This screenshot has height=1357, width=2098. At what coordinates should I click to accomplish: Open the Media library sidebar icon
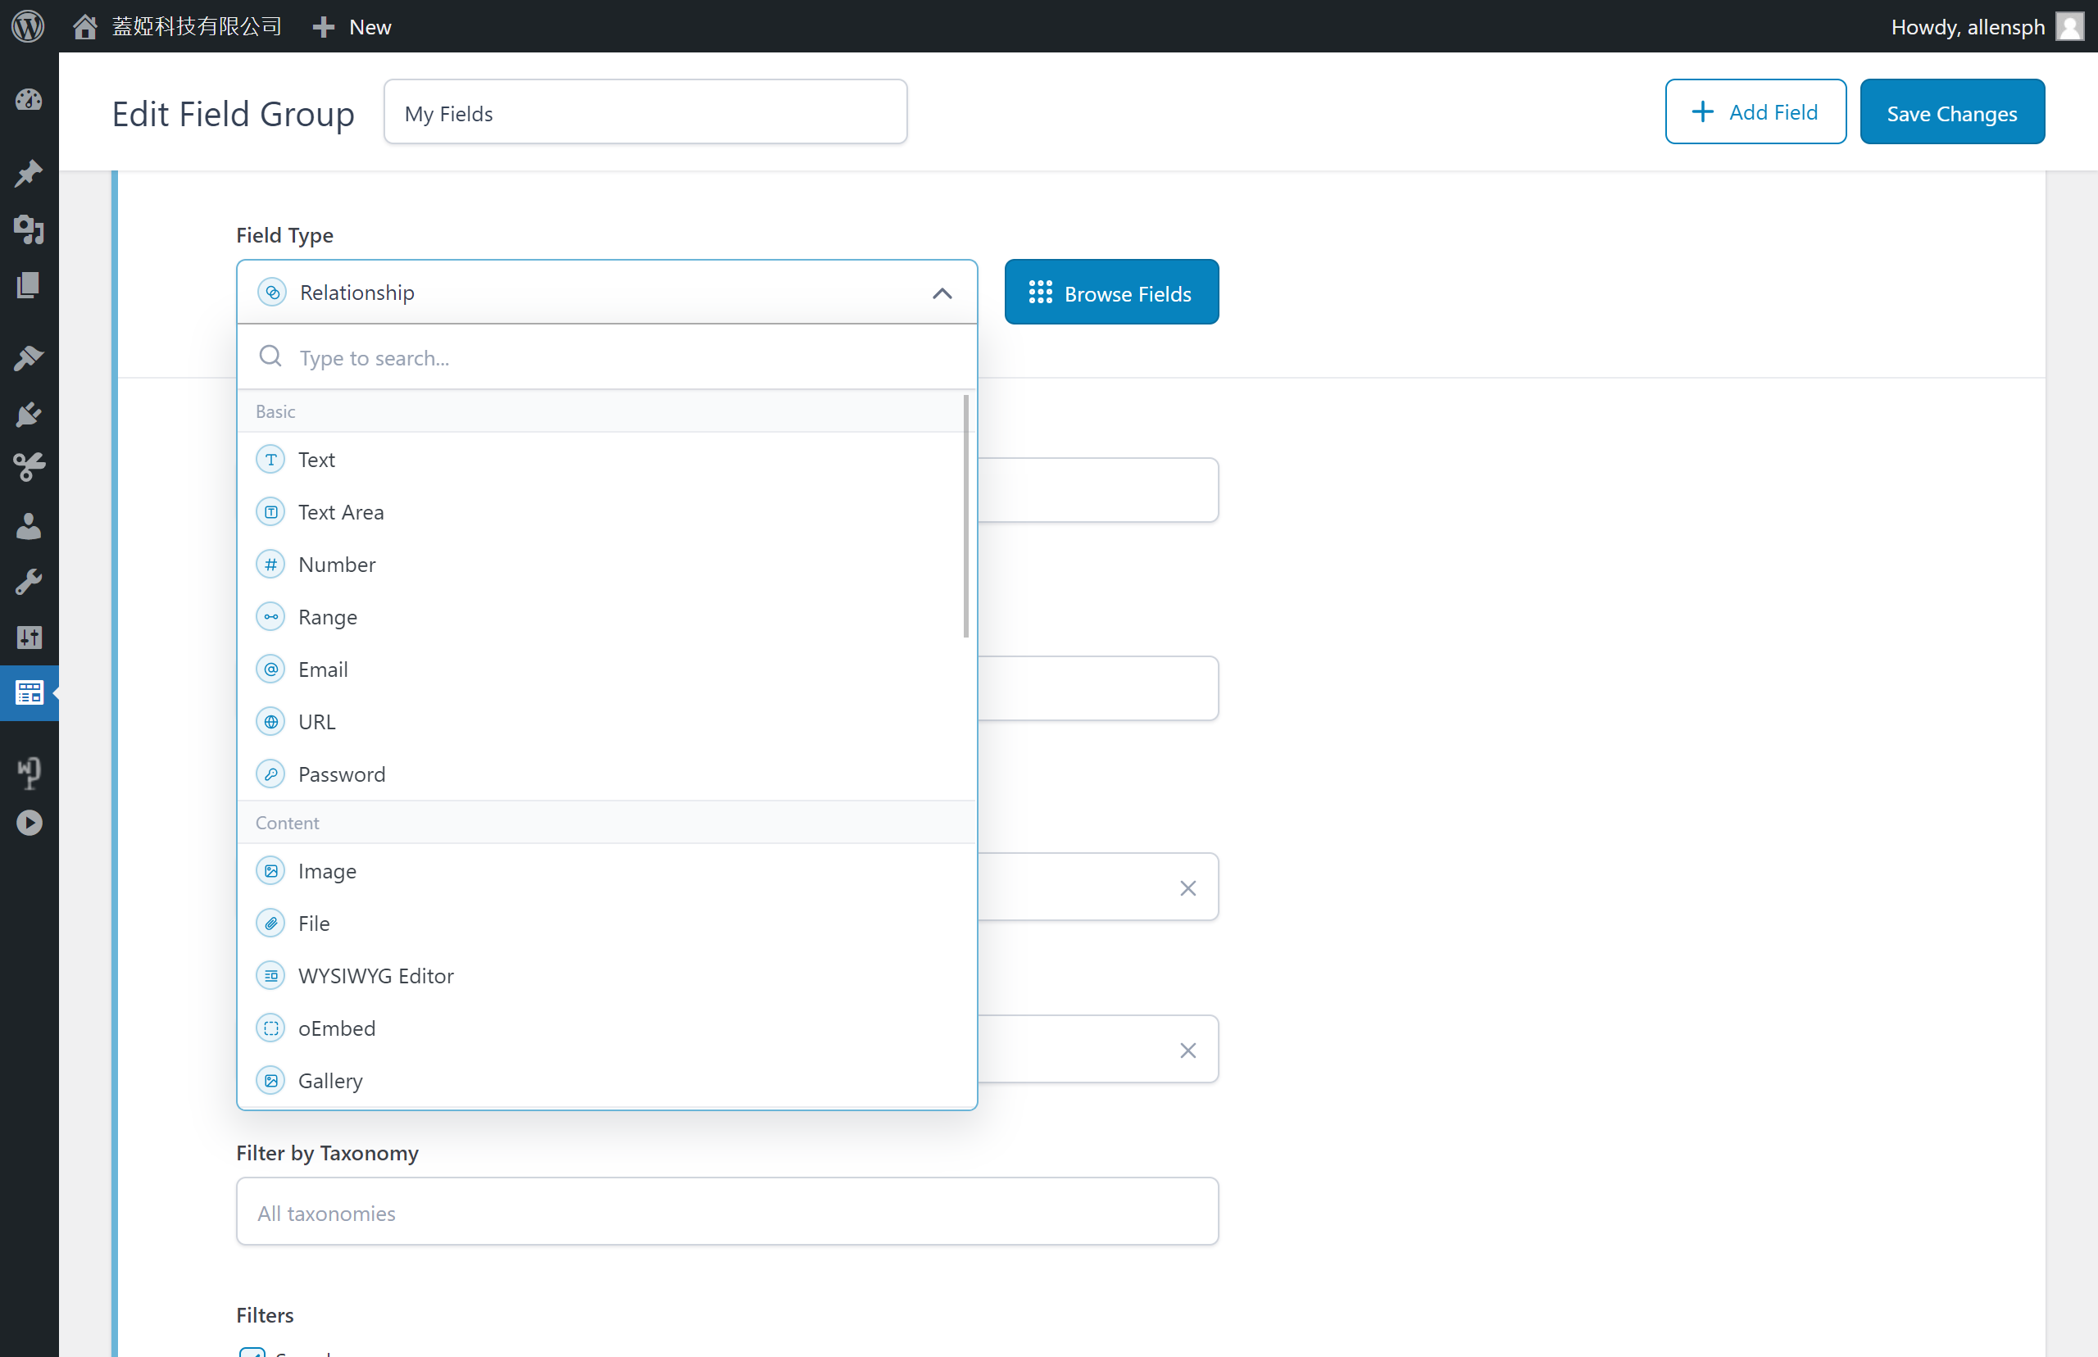(x=29, y=230)
